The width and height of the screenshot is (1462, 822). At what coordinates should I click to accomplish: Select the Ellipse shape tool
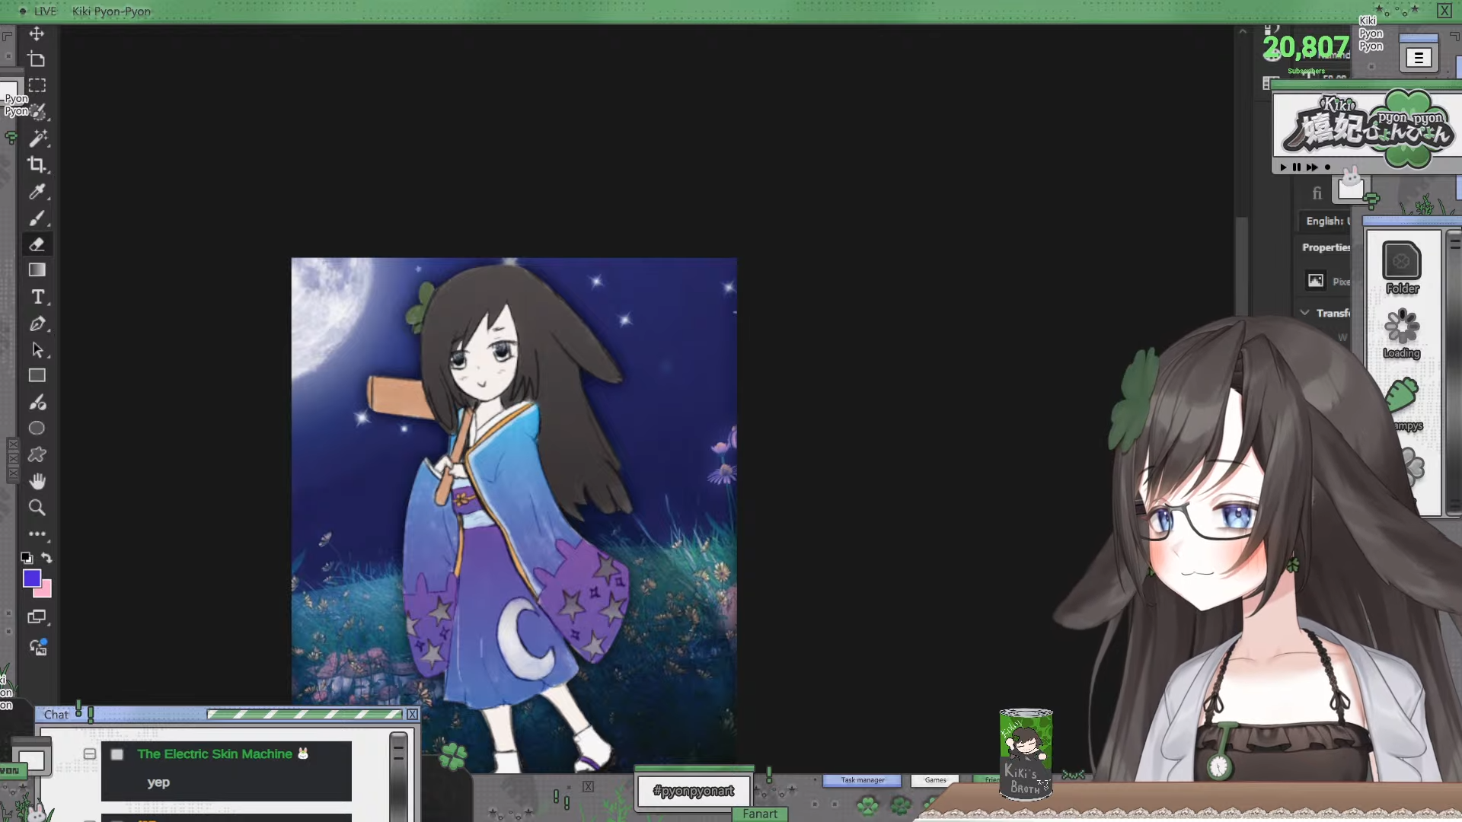[37, 429]
